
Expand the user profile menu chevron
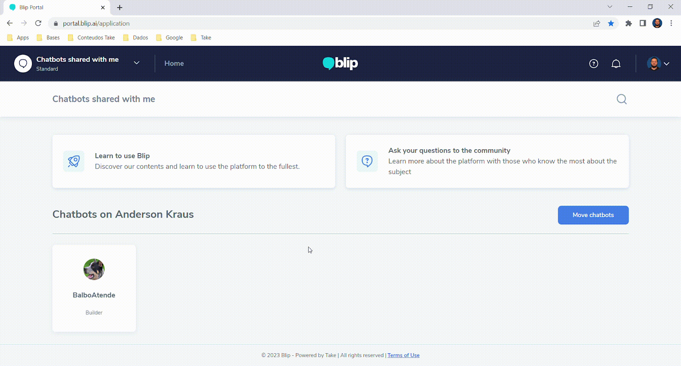(x=667, y=64)
